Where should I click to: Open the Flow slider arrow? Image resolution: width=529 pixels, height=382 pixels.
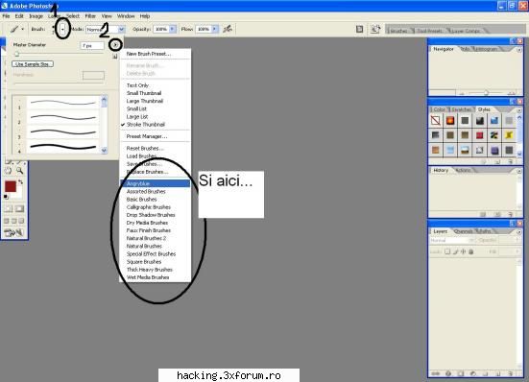coord(214,30)
